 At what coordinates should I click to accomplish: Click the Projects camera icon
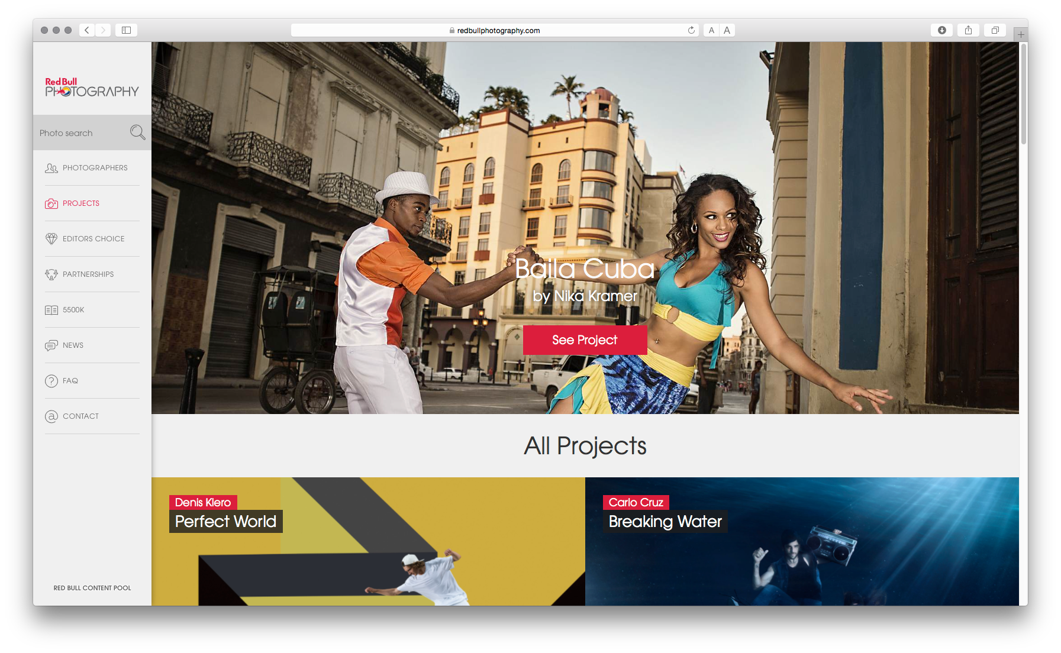(x=51, y=203)
